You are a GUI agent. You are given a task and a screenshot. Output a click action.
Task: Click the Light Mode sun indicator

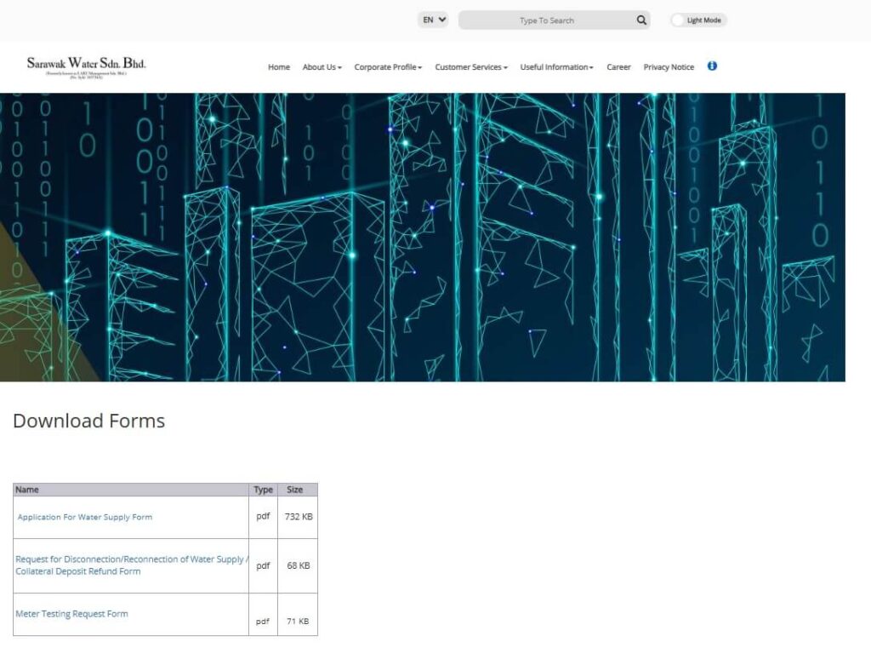677,20
